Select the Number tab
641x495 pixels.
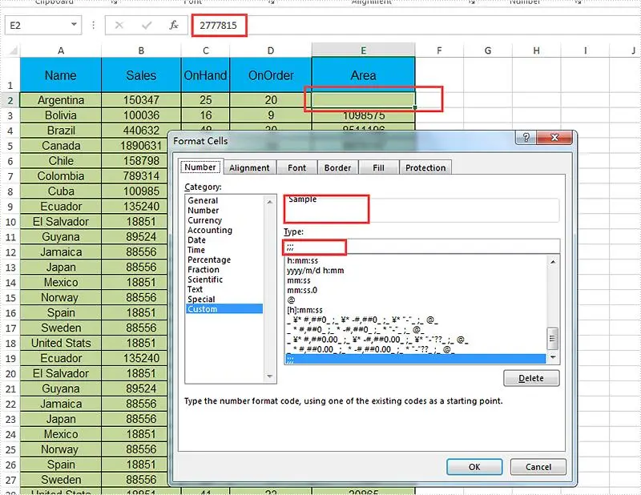point(200,167)
